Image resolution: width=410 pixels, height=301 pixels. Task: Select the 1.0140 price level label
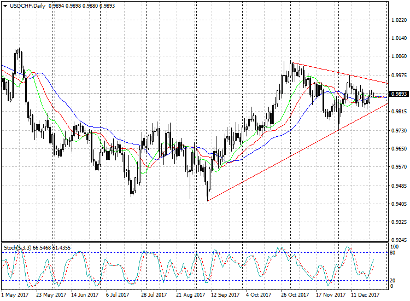[x=399, y=38]
